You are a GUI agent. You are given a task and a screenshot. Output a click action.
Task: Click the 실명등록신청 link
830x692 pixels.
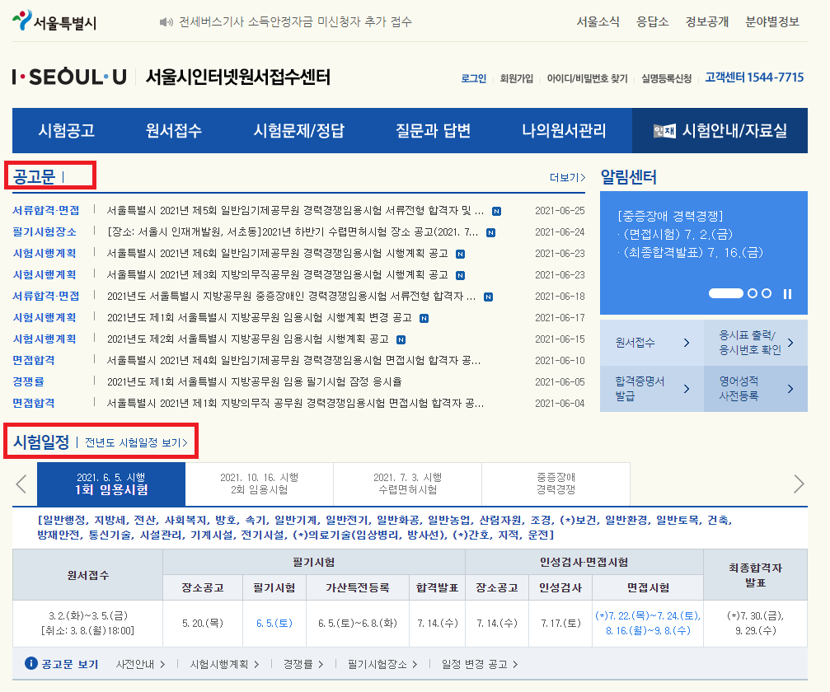667,78
